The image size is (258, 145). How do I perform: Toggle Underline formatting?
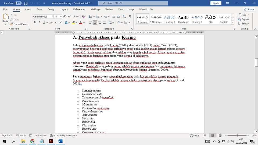click(44, 22)
